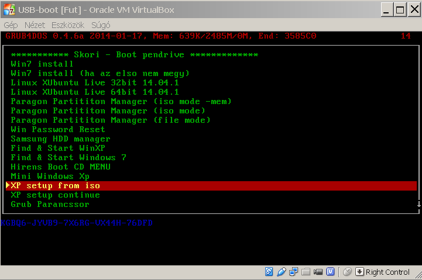Click the video capture status icon
The image size is (422, 280).
tap(318, 272)
